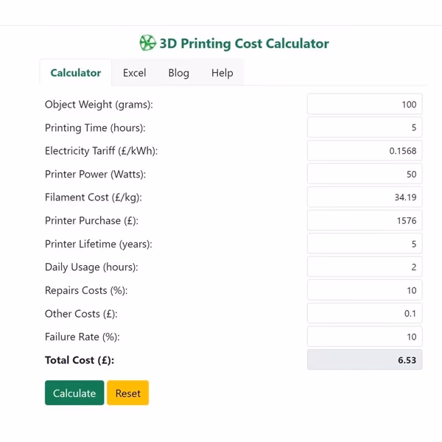
Task: Click the 3D Printing Cost Calculator title
Action: click(x=244, y=43)
